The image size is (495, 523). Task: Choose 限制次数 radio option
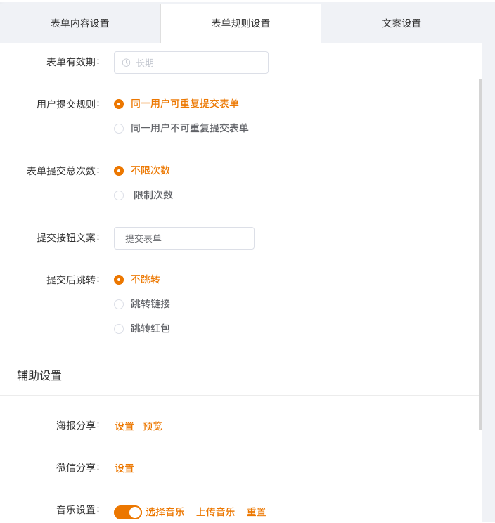pyautogui.click(x=119, y=195)
